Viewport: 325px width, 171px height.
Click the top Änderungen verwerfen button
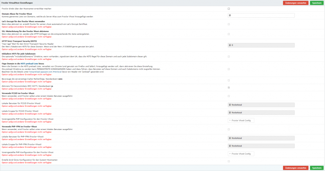pos(295,3)
